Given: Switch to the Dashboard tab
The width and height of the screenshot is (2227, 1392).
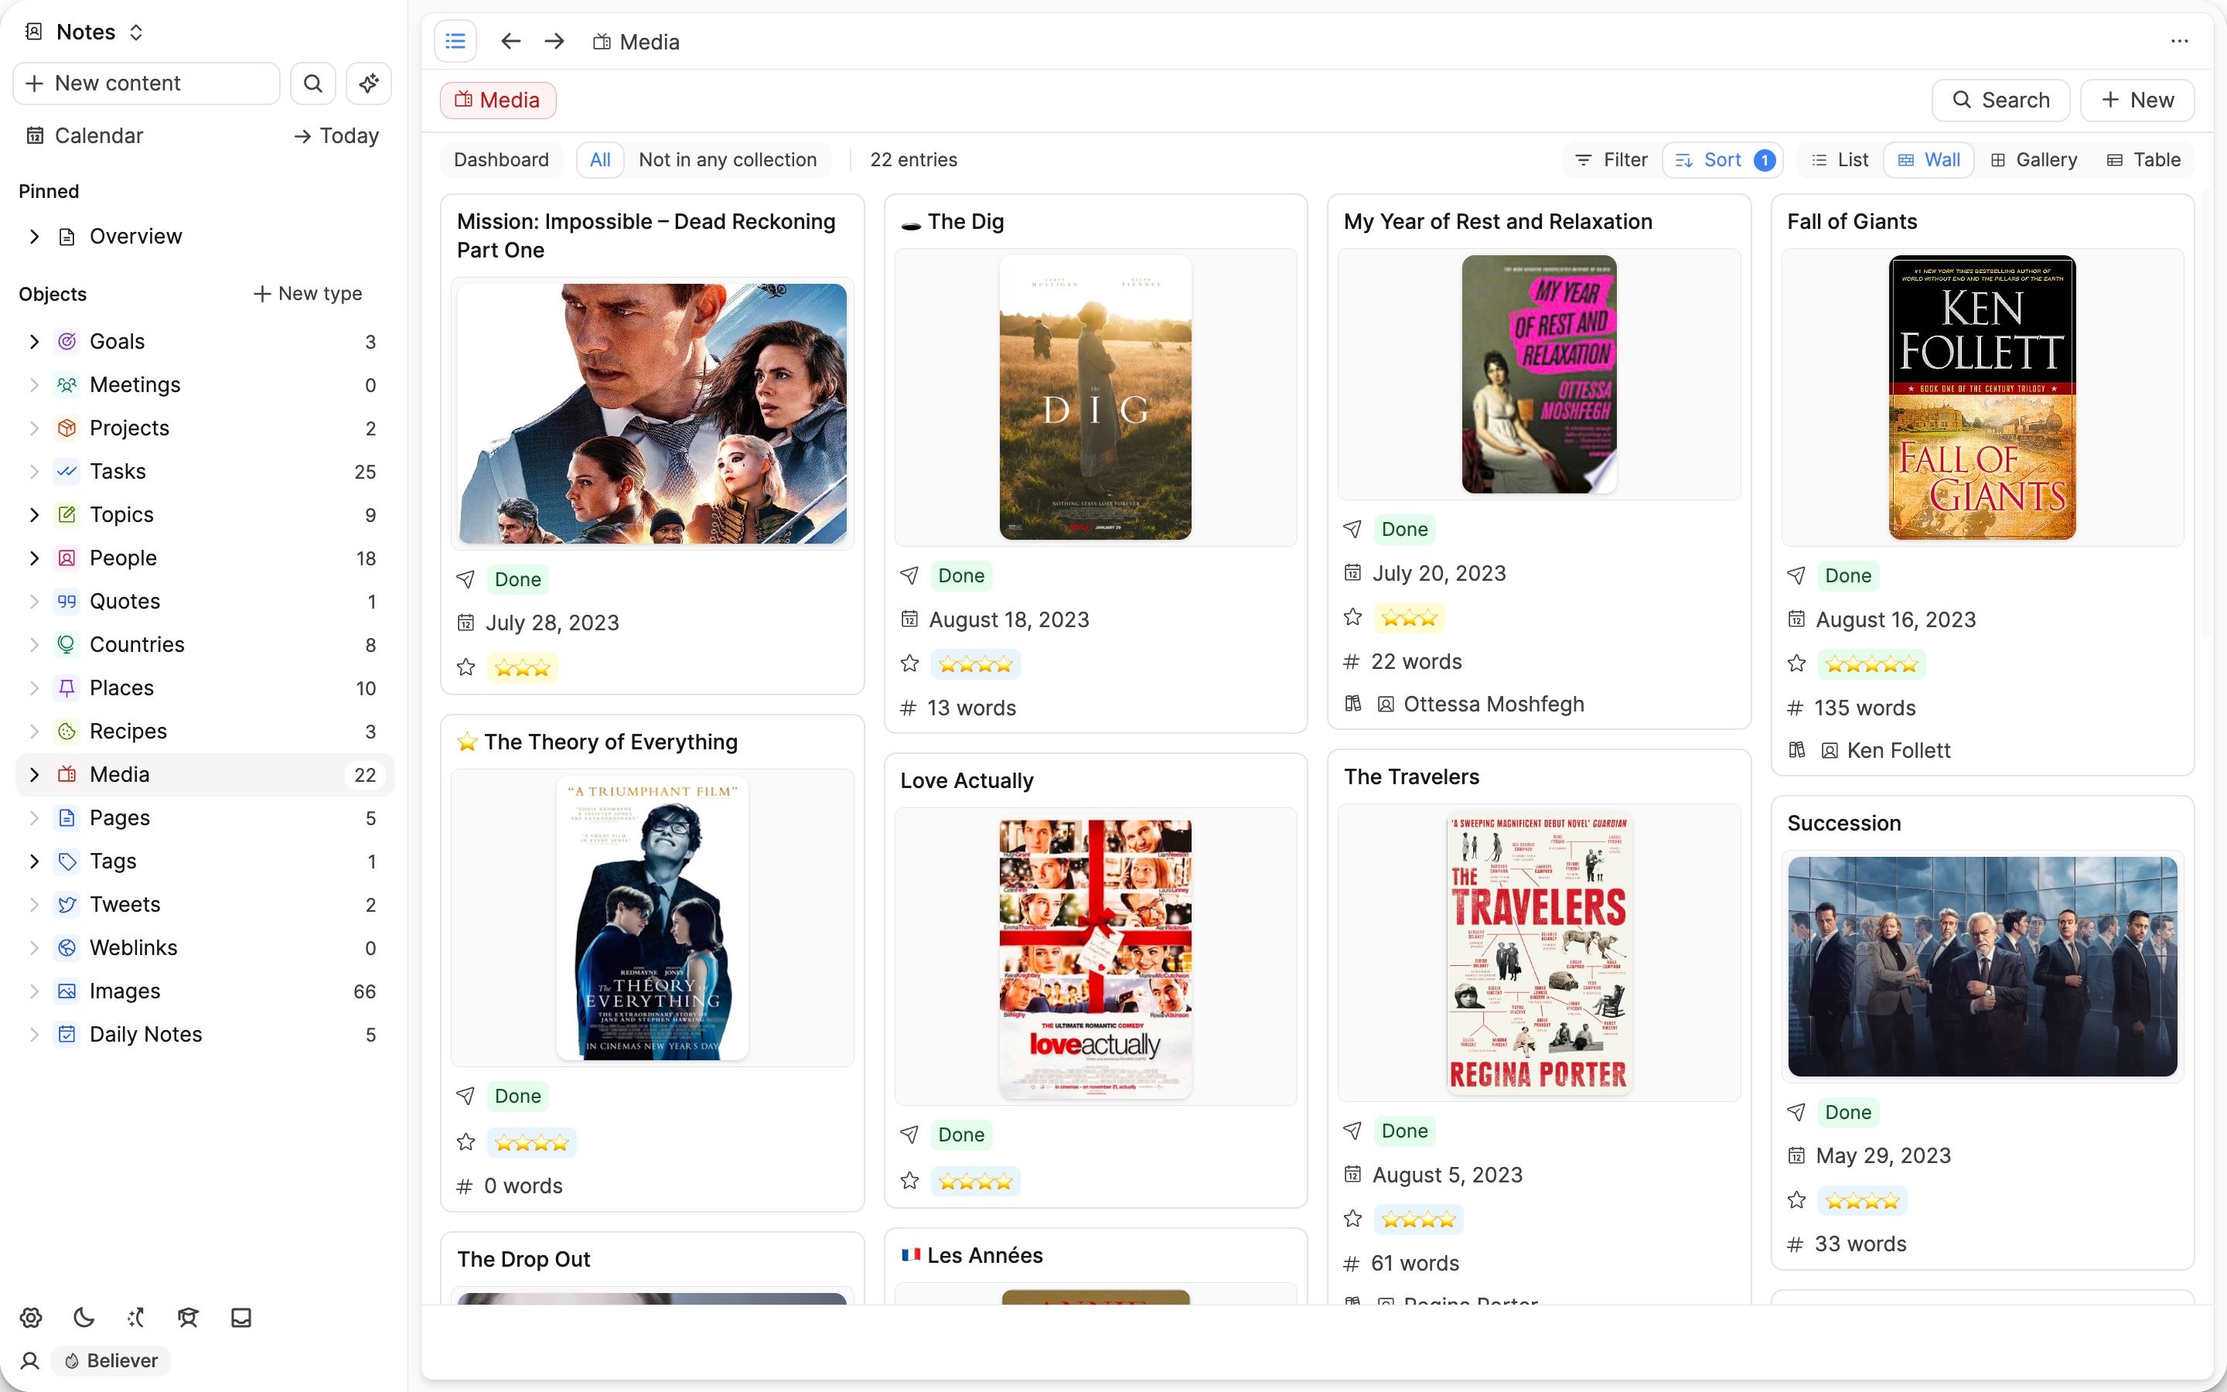Looking at the screenshot, I should [502, 159].
